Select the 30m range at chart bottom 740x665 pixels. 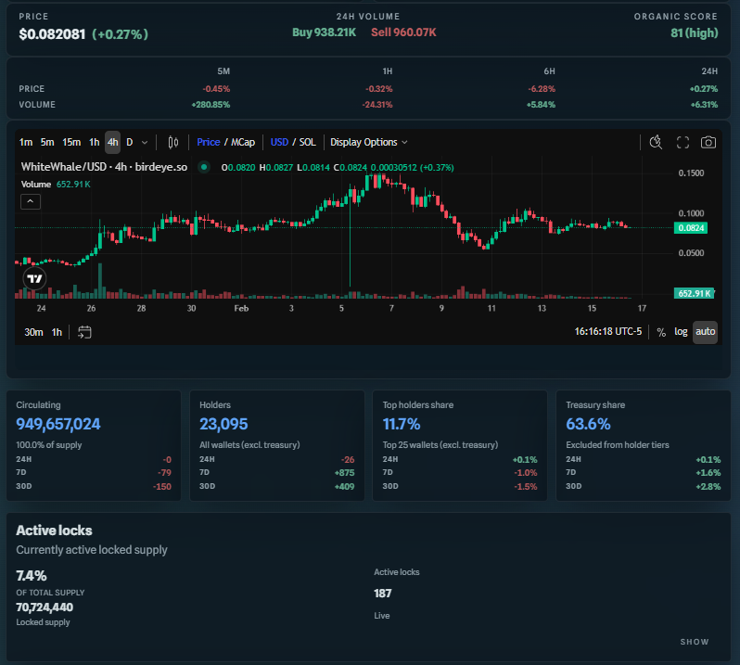tap(33, 332)
